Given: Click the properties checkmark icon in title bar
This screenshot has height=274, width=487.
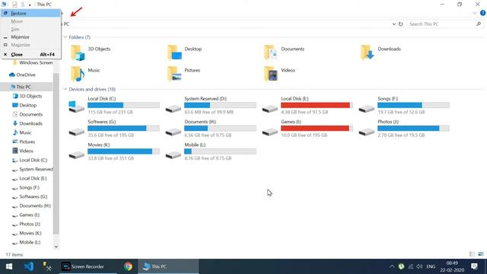Looking at the screenshot, I should [x=14, y=5].
